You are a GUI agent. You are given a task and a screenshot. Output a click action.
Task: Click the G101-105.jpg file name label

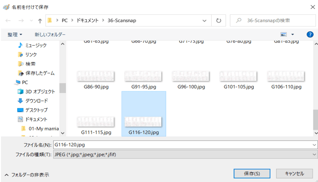click(x=238, y=87)
